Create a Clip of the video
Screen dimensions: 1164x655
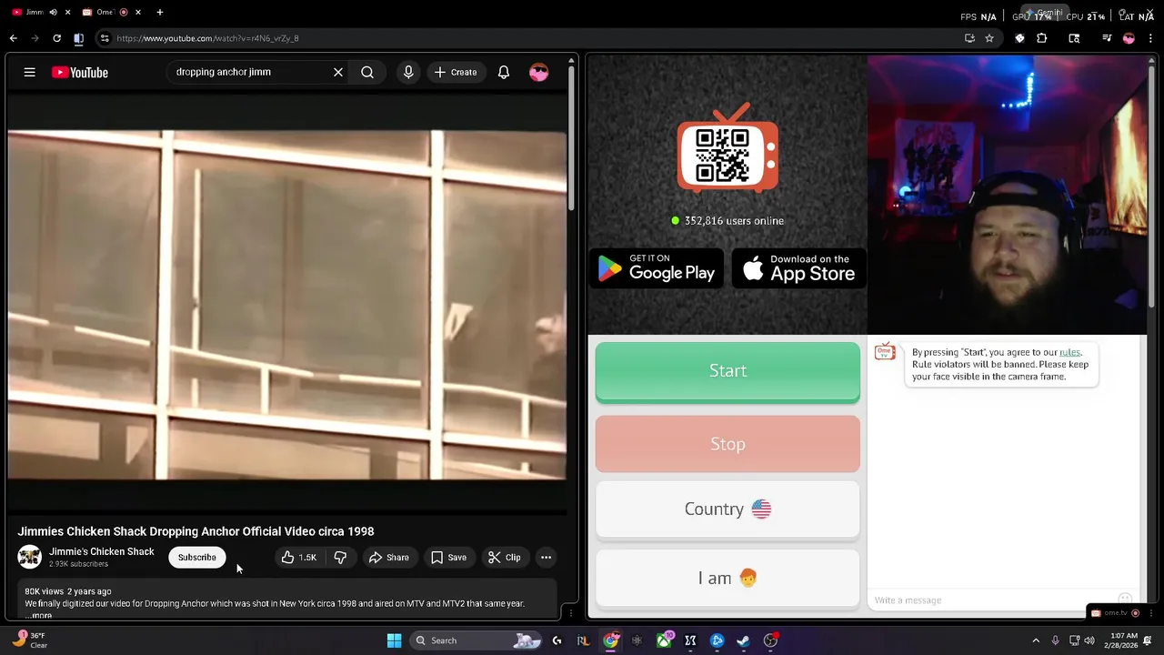[504, 558]
